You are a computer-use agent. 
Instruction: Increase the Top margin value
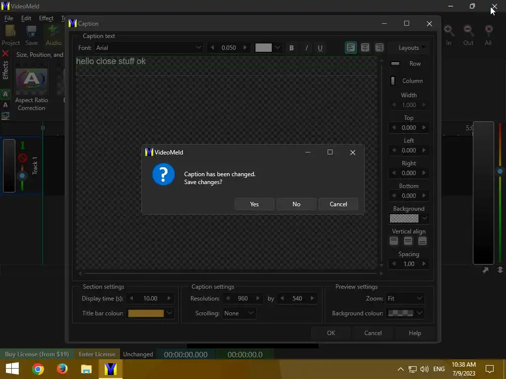tap(424, 128)
